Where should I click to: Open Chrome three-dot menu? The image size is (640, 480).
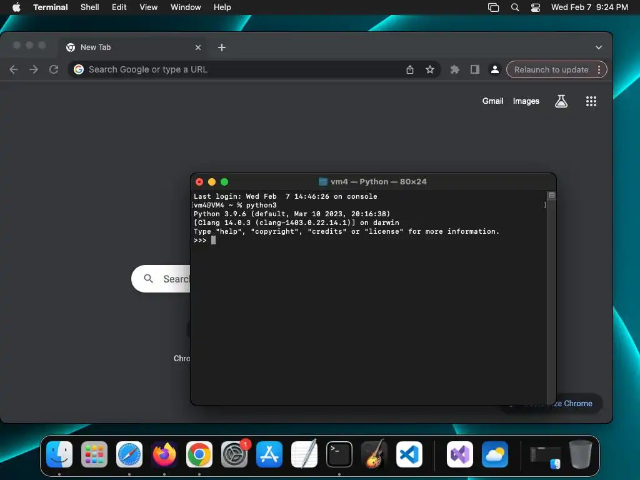[599, 70]
